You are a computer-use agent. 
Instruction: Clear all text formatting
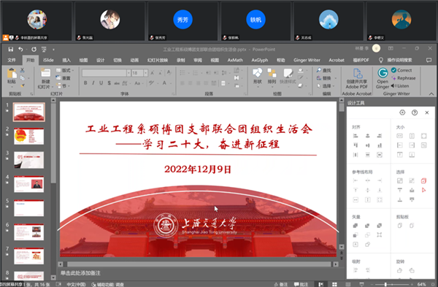[169, 73]
